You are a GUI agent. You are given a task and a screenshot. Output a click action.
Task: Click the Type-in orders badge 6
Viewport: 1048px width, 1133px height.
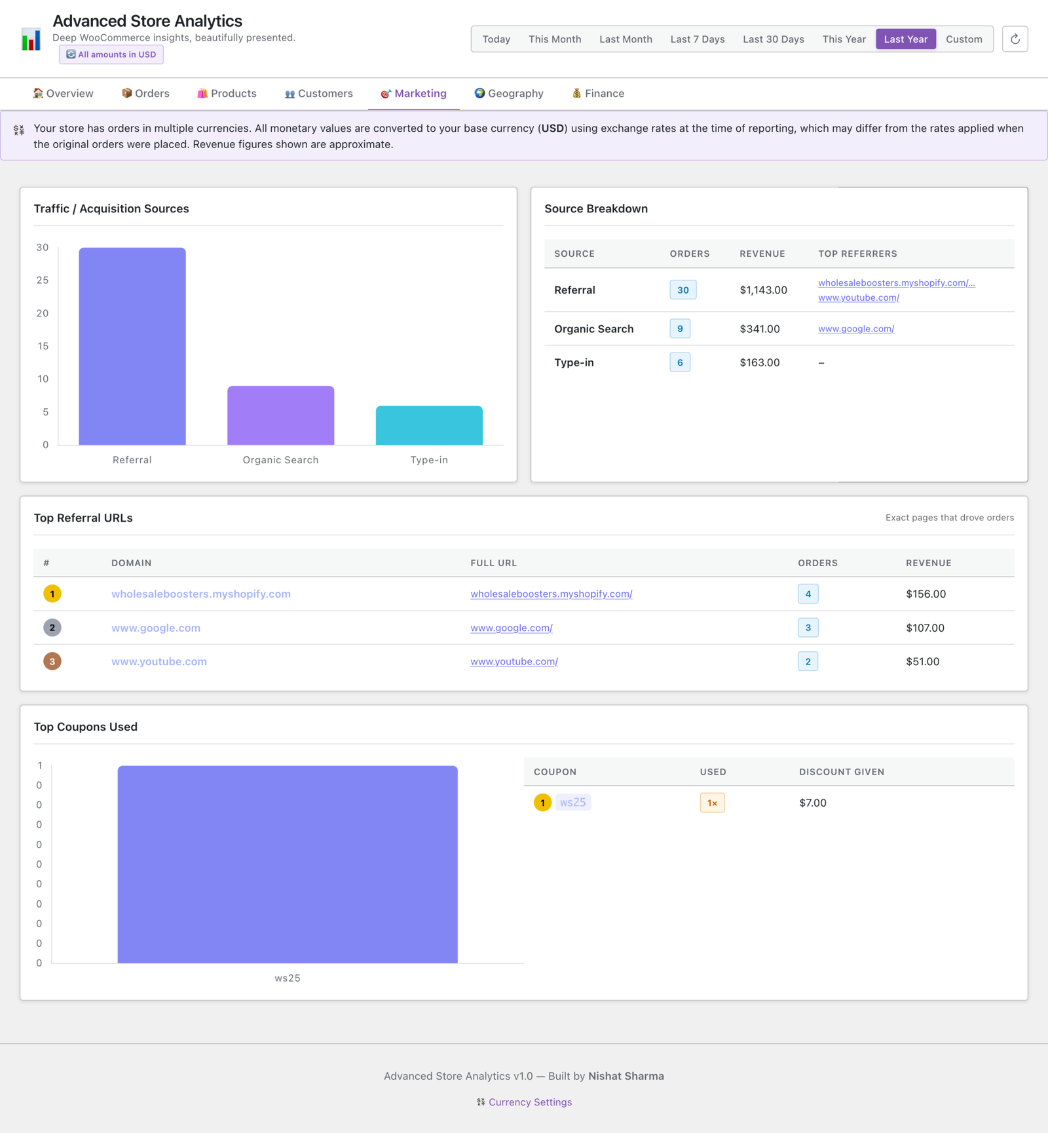click(680, 362)
